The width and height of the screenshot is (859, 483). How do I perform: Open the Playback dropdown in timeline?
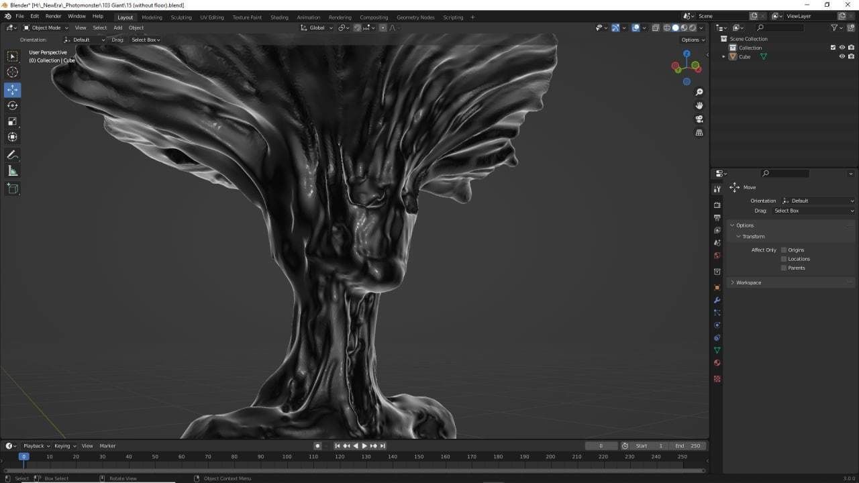[36, 445]
